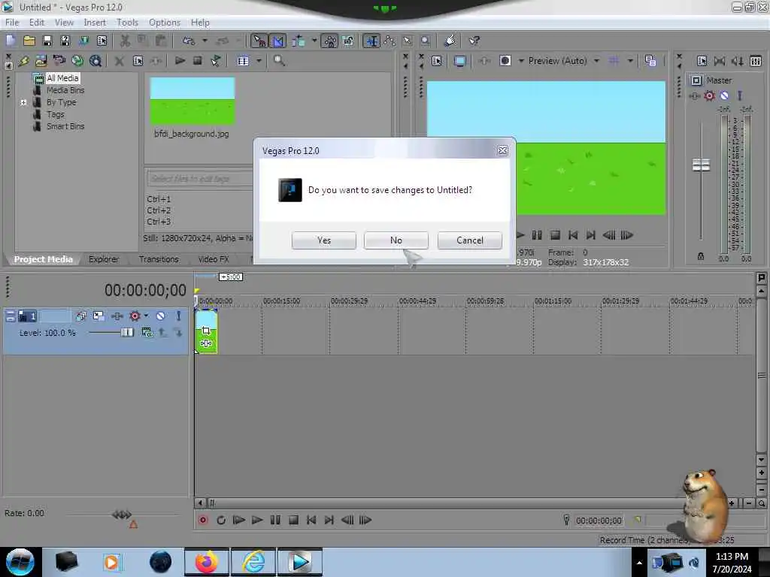Image resolution: width=770 pixels, height=577 pixels.
Task: Click the What's This Help icon
Action: (474, 41)
